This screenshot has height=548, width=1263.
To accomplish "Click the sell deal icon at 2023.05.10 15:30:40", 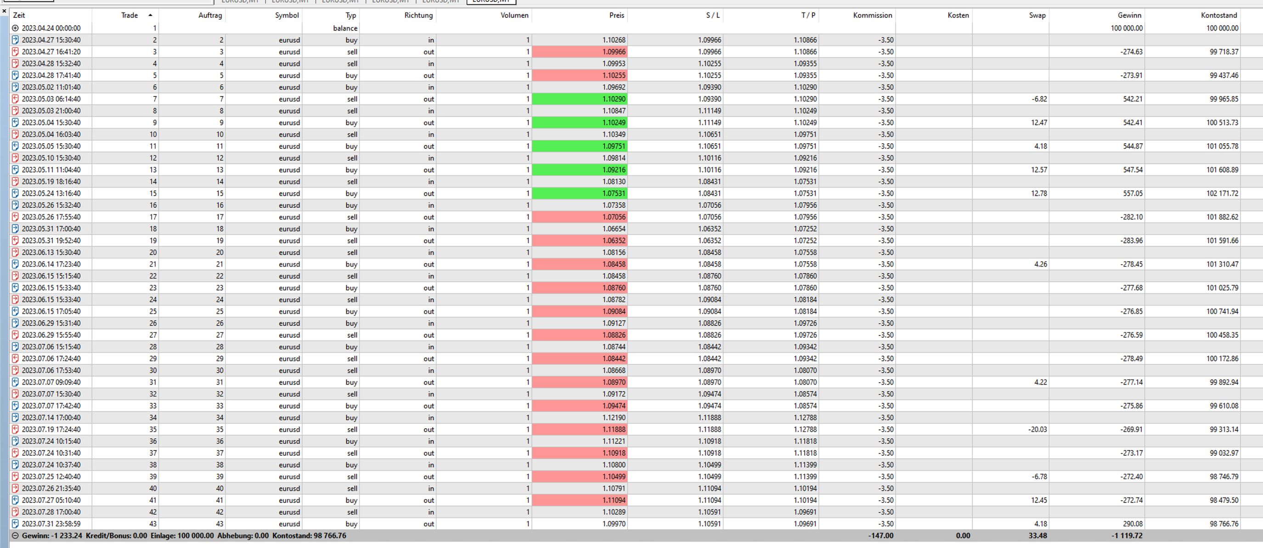I will [15, 158].
